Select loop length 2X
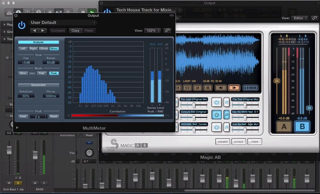320x194 pixels. tap(197, 88)
